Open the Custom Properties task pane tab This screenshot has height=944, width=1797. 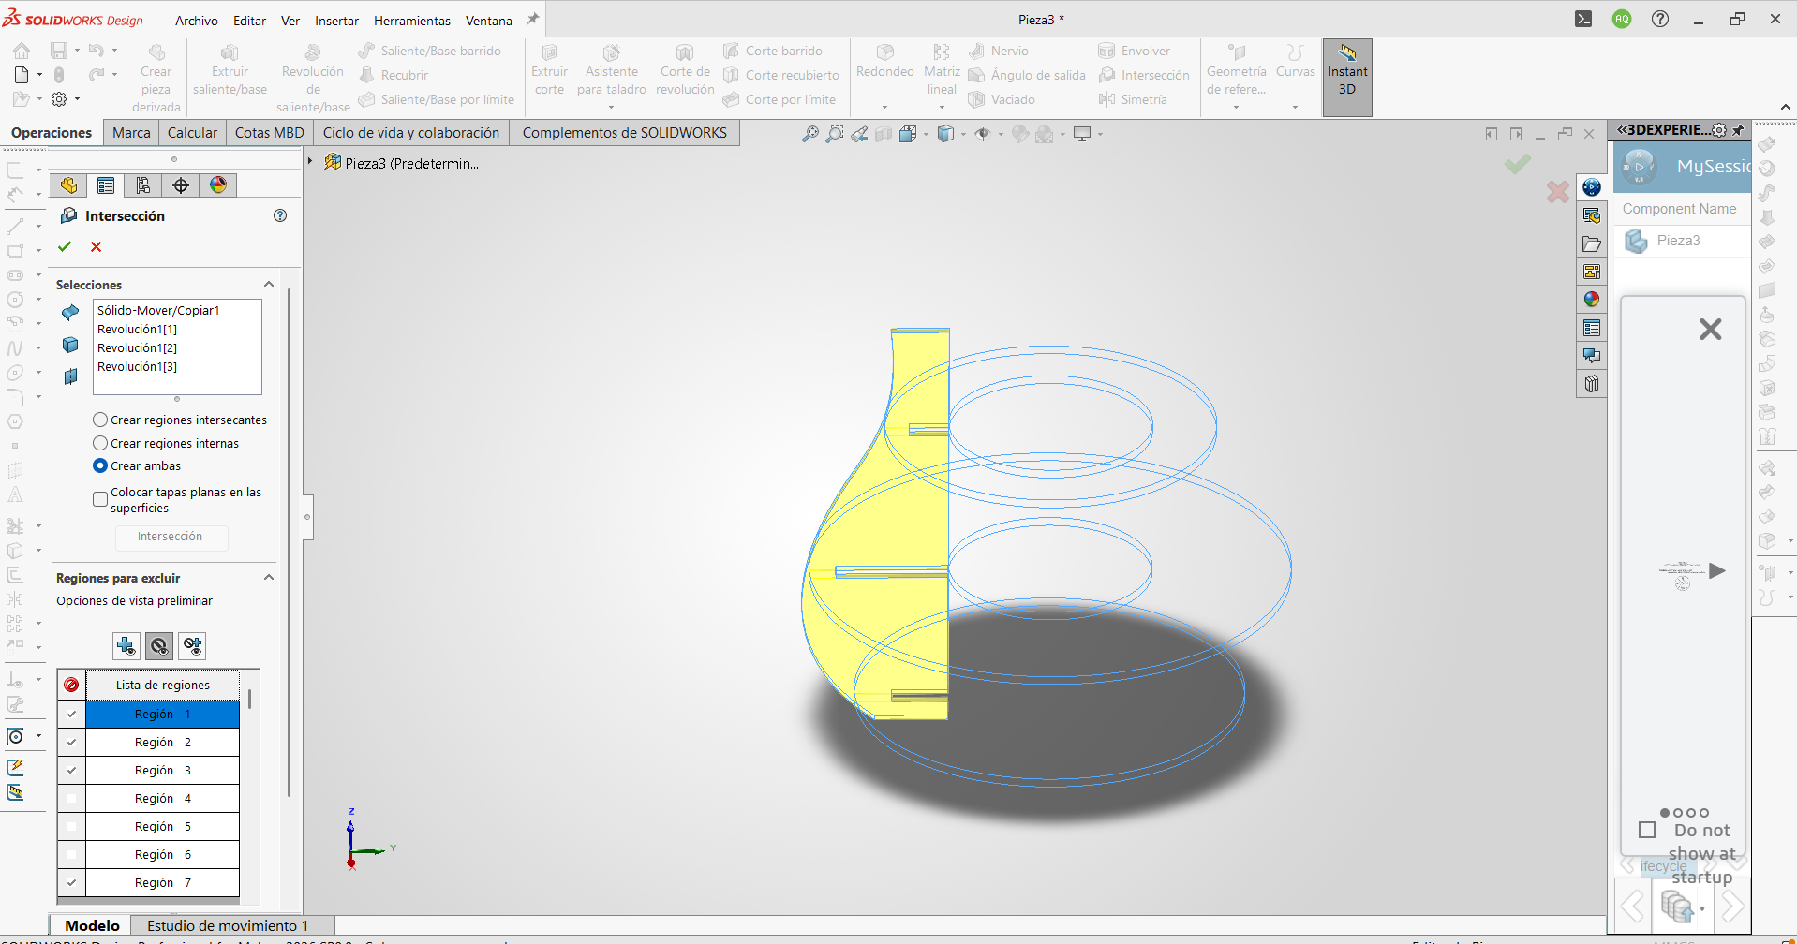pyautogui.click(x=1592, y=328)
